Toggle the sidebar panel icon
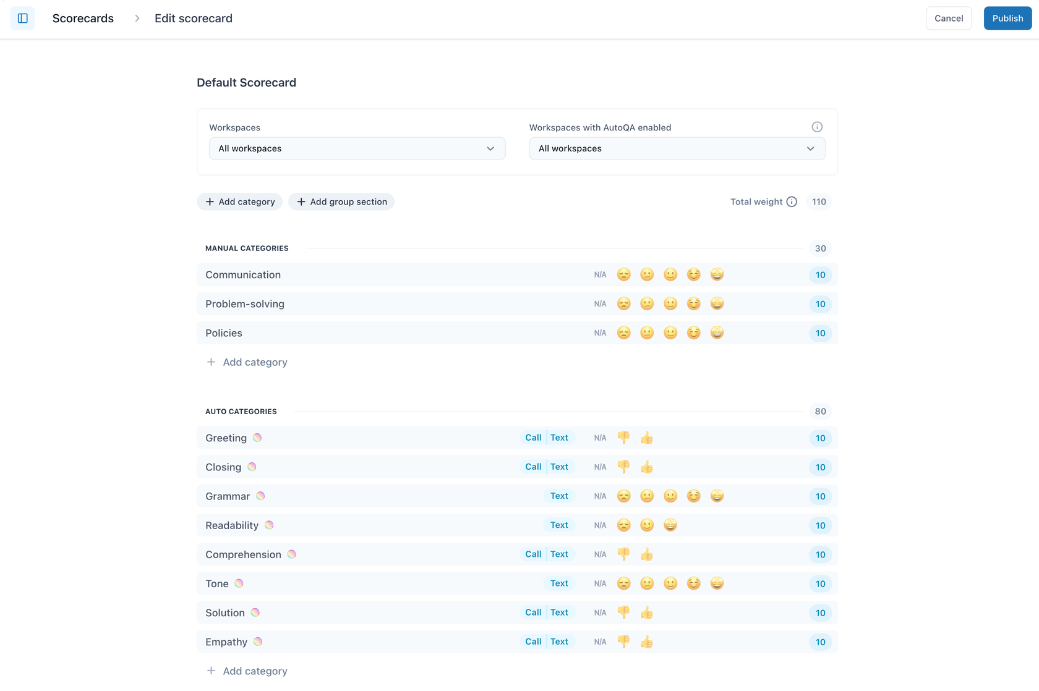This screenshot has height=691, width=1039. point(23,19)
